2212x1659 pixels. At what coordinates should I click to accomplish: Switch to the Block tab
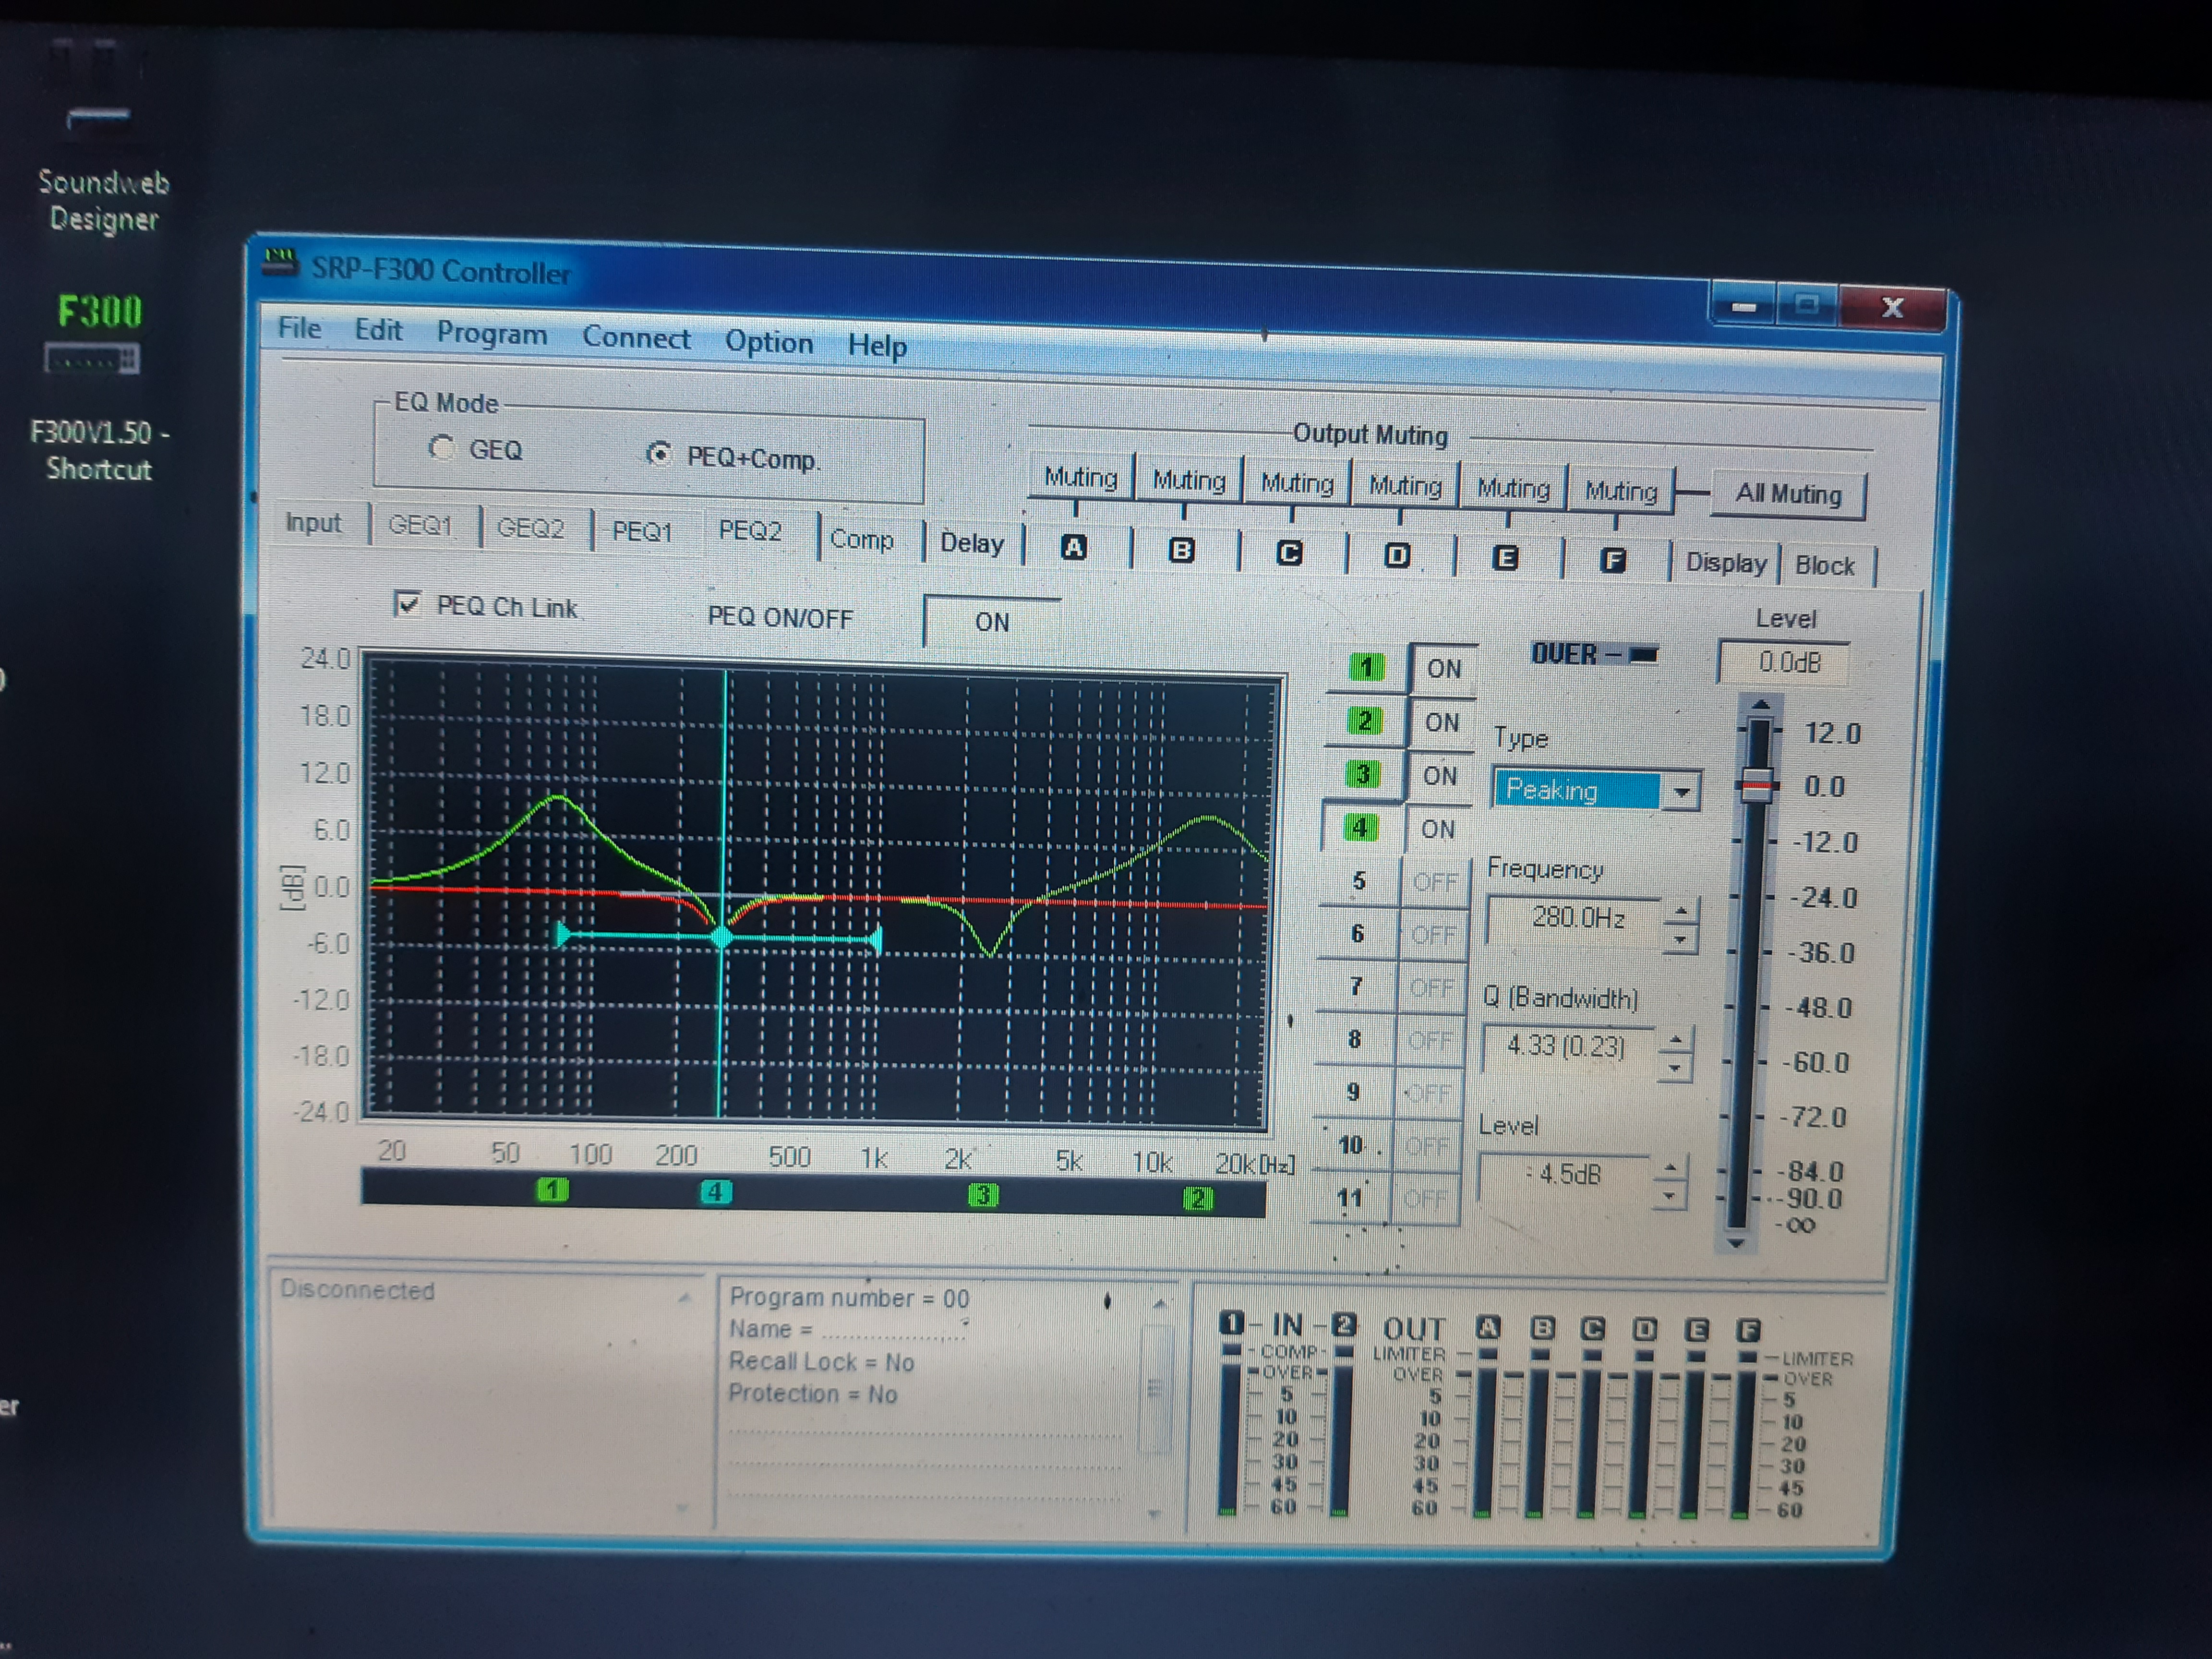click(x=1824, y=565)
